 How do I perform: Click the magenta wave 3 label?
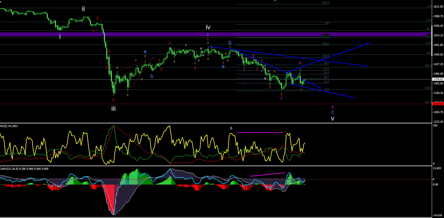click(x=281, y=99)
